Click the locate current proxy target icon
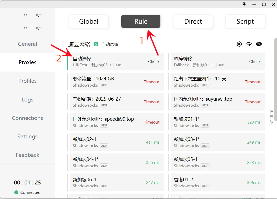Viewport: 277px width, 199px height. point(239,44)
